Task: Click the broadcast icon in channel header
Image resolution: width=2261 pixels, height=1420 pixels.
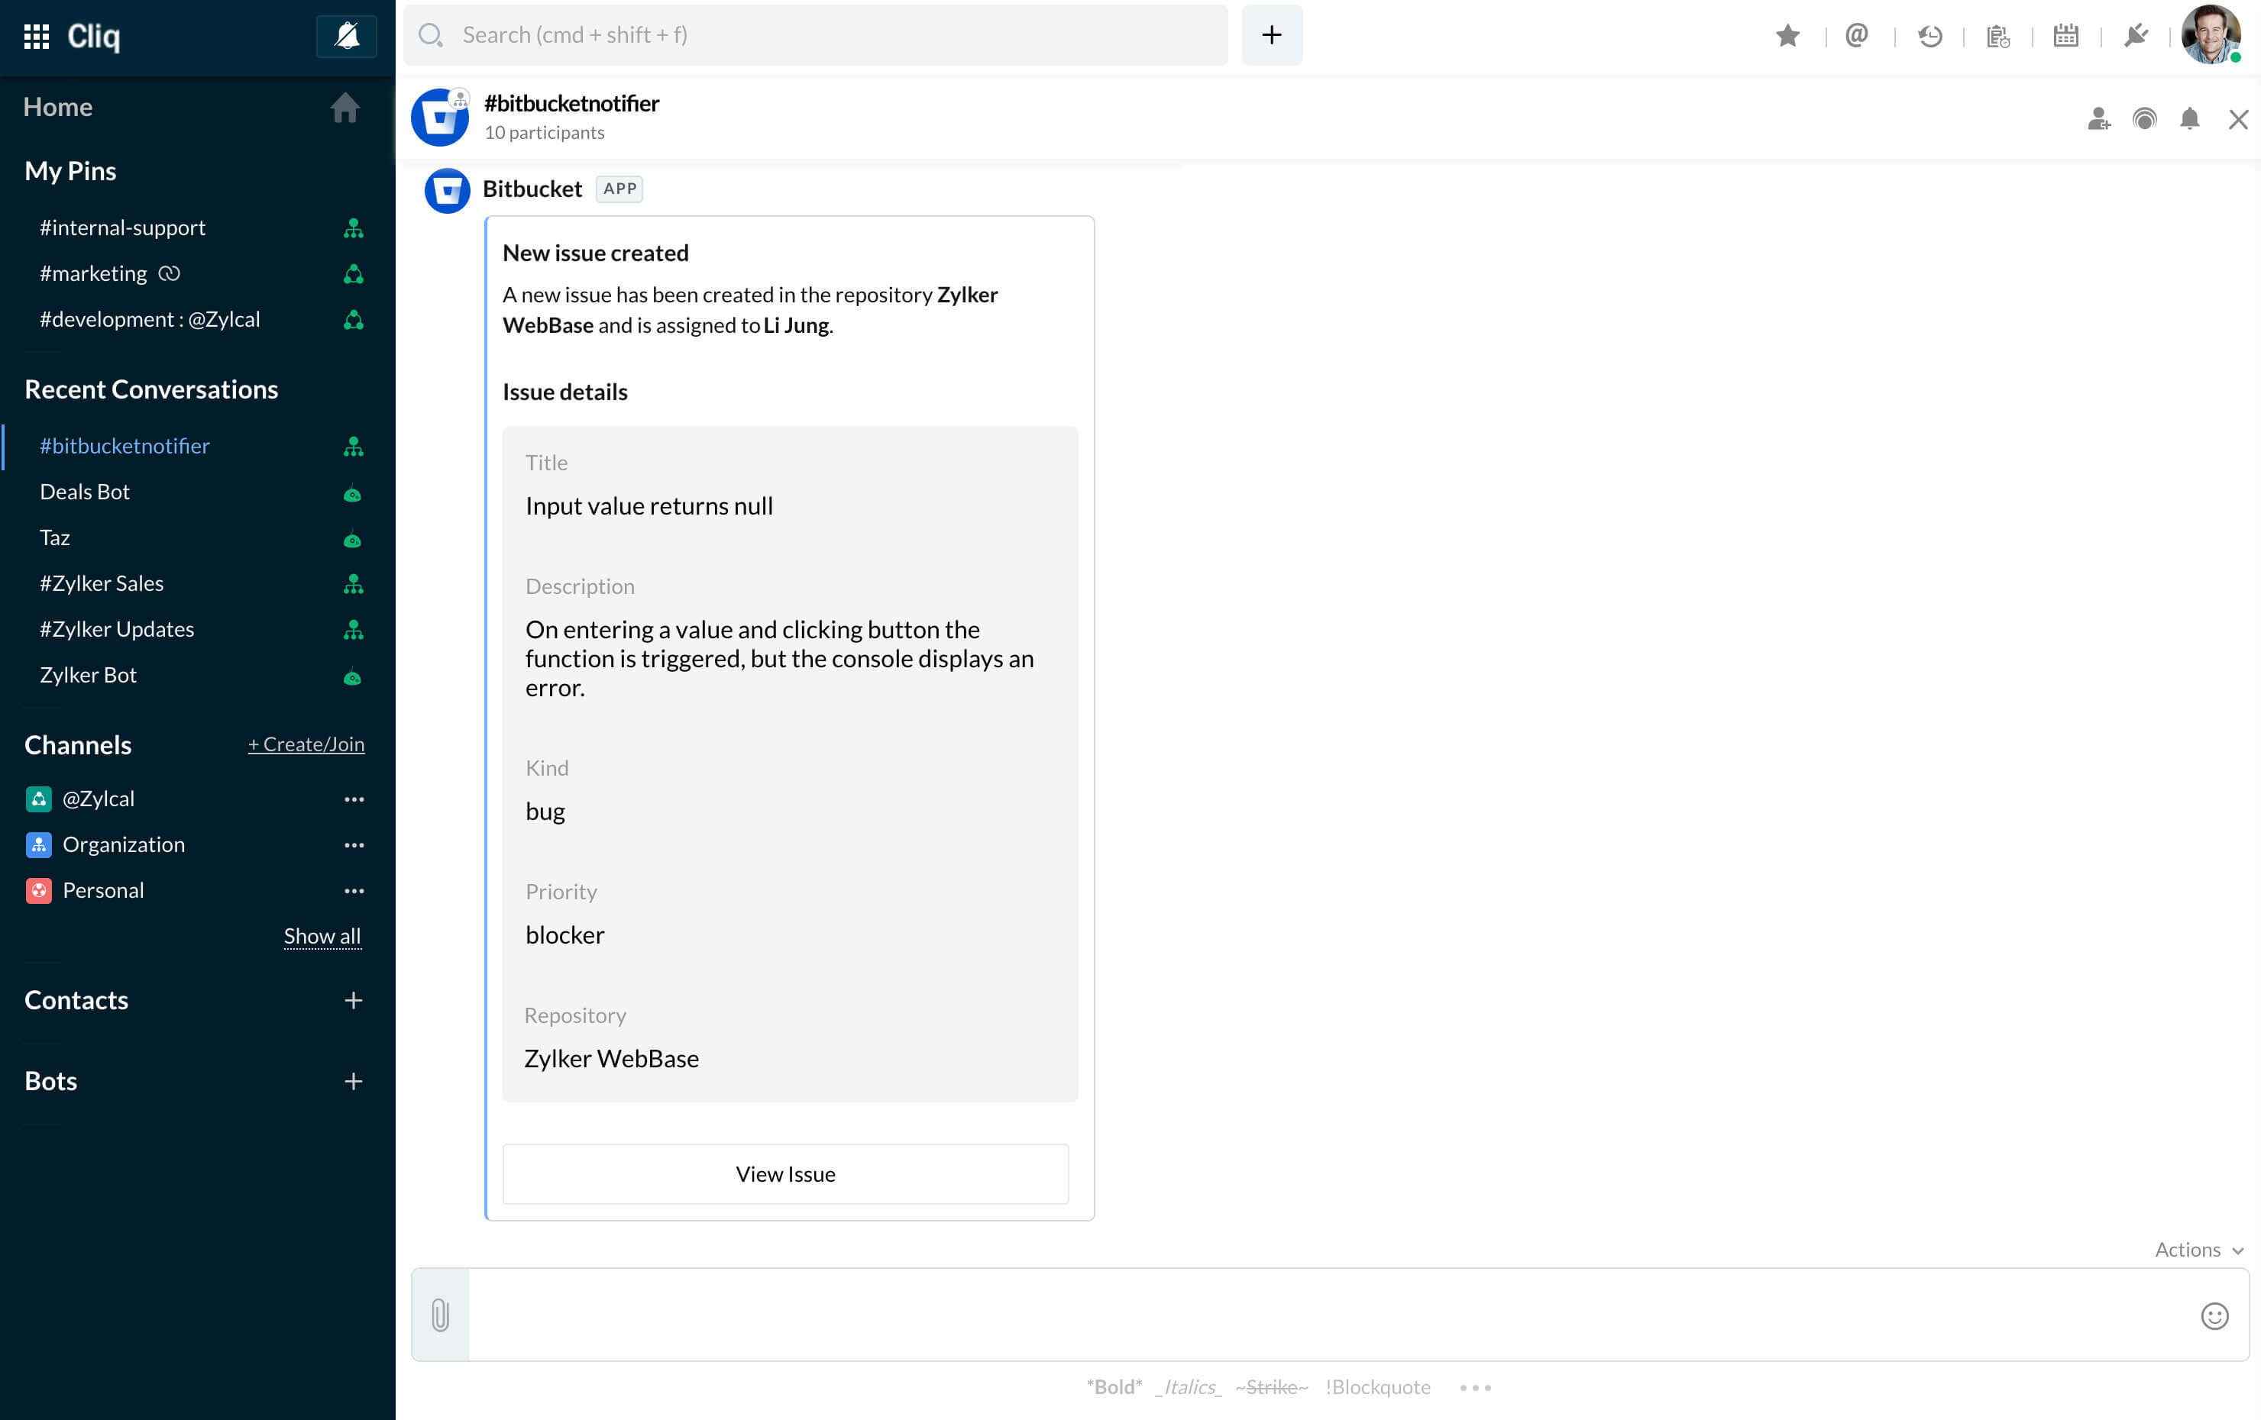Action: pyautogui.click(x=2145, y=118)
